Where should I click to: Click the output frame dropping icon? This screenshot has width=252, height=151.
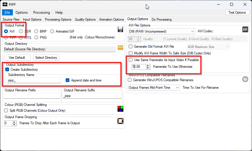click(120, 121)
